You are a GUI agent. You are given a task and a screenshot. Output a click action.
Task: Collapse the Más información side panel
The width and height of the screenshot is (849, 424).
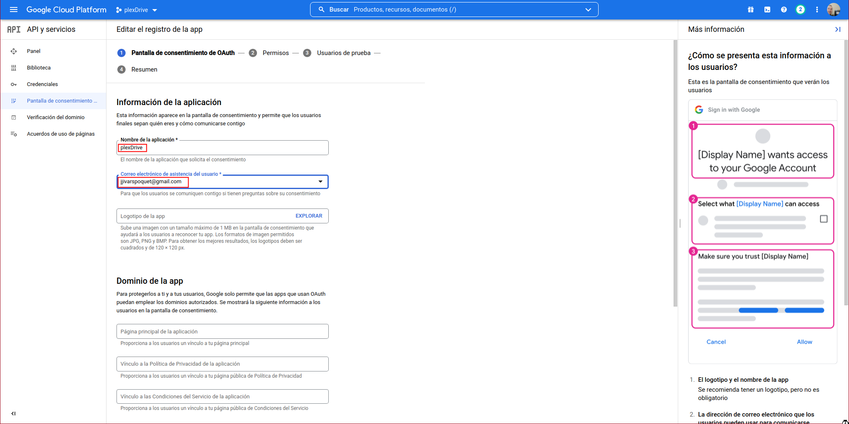[837, 29]
